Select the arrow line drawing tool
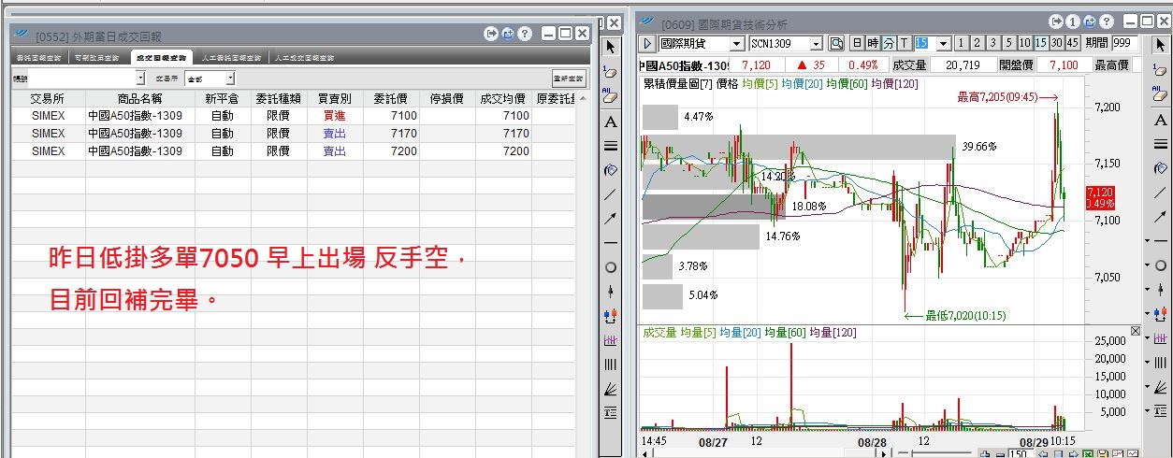Screen dimensions: 1173x458 click(x=611, y=219)
